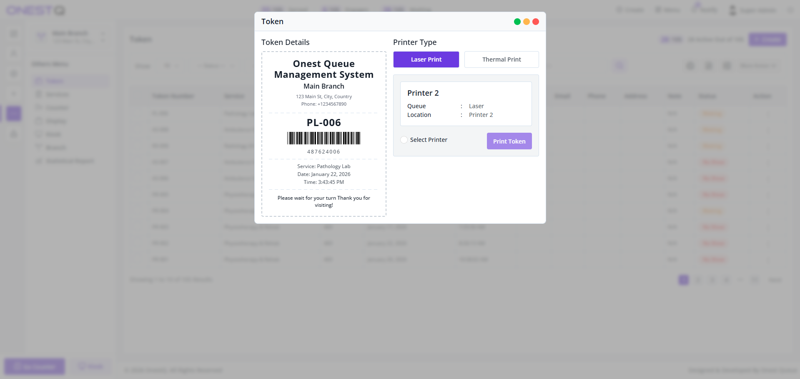Screen dimensions: 800x379
Task: Click the Token Details heading
Action: (285, 42)
